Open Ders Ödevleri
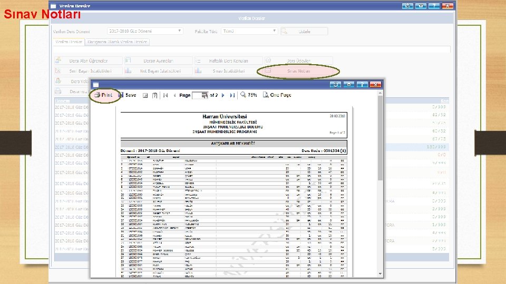This screenshot has height=284, width=506. click(x=298, y=60)
